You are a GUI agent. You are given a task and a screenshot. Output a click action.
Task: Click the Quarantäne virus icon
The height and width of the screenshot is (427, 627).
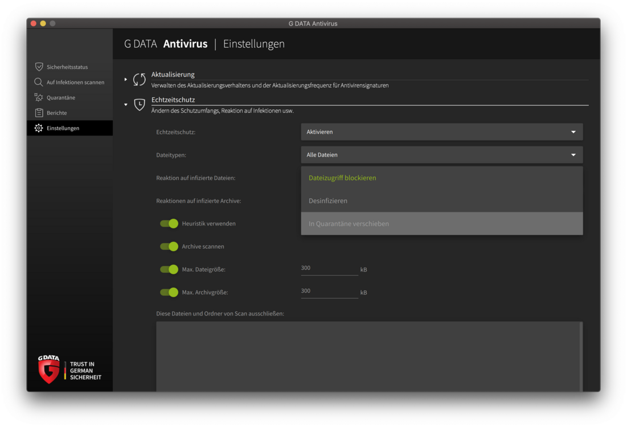coord(38,97)
